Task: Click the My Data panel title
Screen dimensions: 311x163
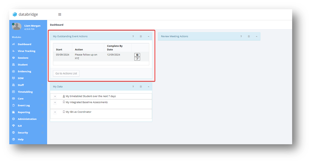Action: tap(58, 87)
